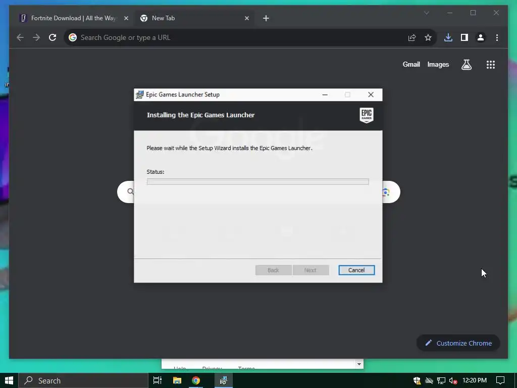
Task: Open the Windows notification center
Action: 500,380
